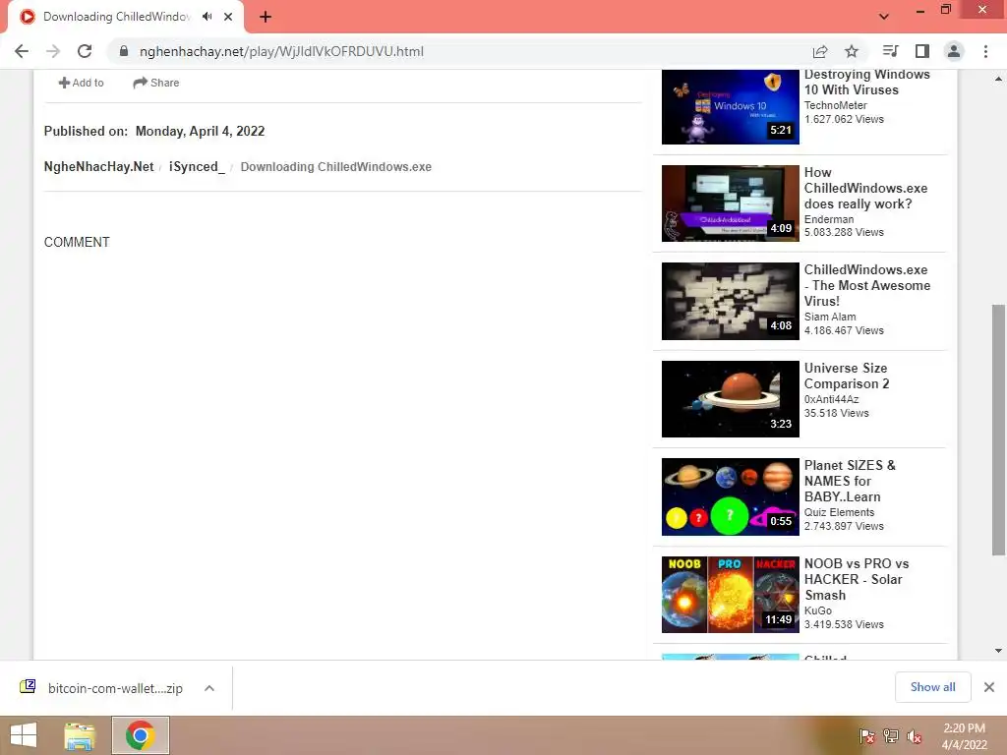Open the Windows Start menu

point(24,735)
